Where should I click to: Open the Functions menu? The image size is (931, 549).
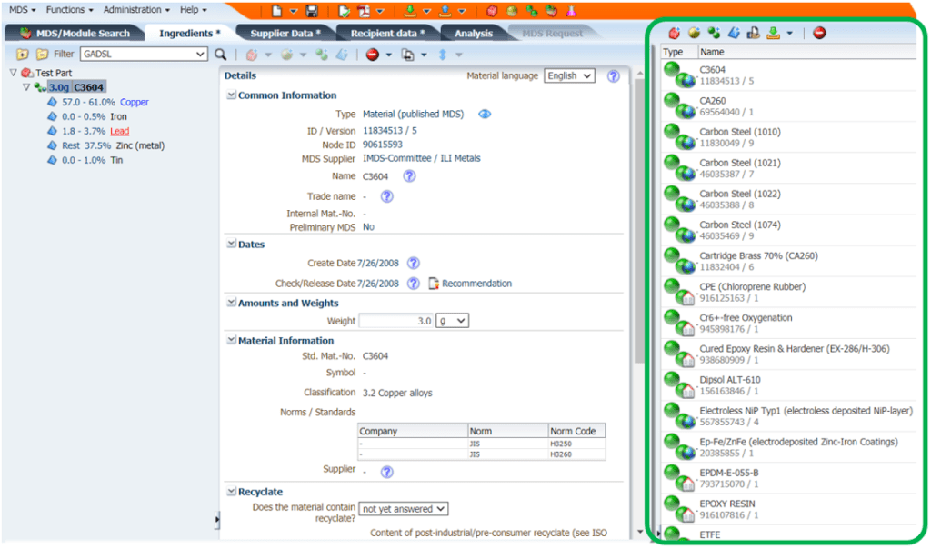(69, 10)
